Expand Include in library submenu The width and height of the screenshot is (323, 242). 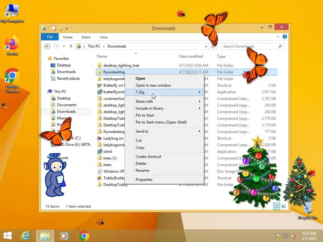tap(164, 108)
